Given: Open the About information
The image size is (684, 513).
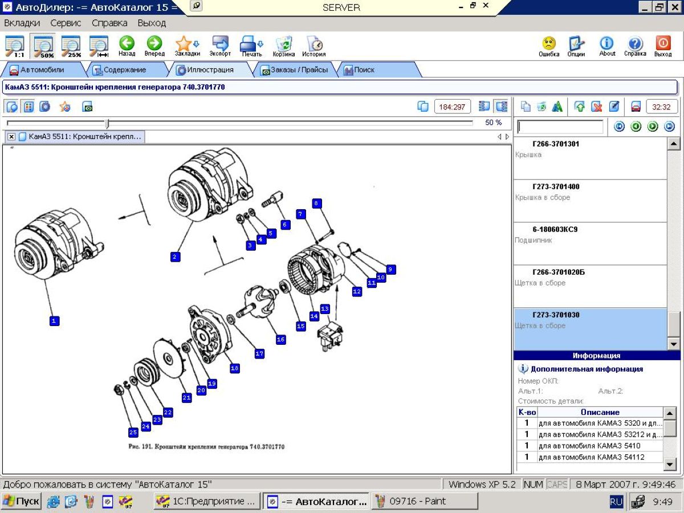Looking at the screenshot, I should point(607,46).
